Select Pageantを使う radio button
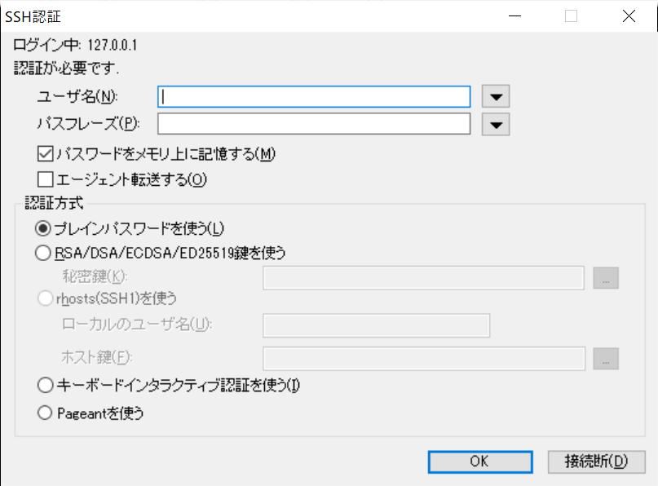Screen dimensions: 658x486 point(45,413)
